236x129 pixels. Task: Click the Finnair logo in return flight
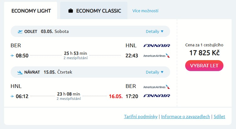click(x=157, y=95)
